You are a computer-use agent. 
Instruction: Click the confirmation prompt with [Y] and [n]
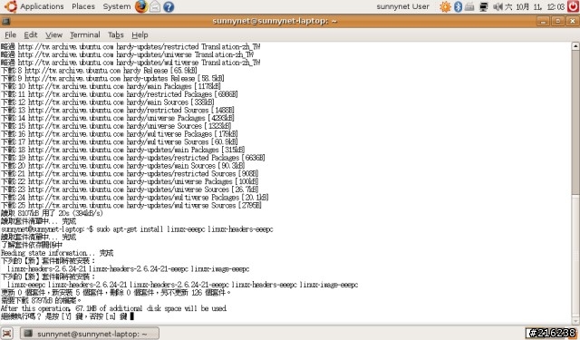click(x=66, y=316)
